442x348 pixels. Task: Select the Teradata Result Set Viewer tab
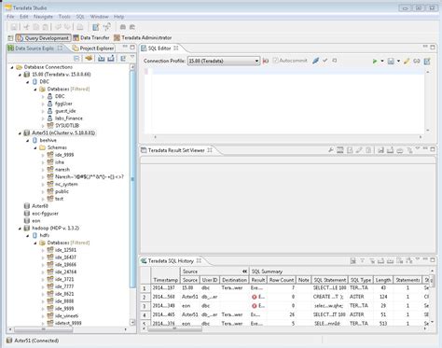point(176,150)
